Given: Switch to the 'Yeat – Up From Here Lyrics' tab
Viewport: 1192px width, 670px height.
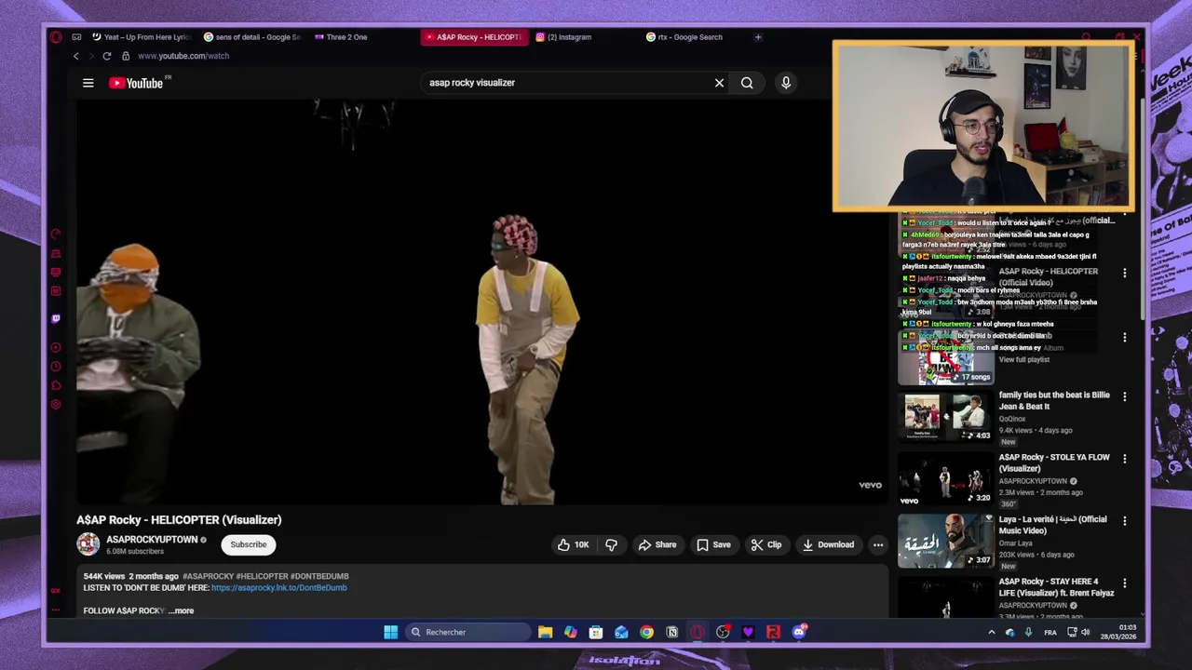Looking at the screenshot, I should 142,37.
